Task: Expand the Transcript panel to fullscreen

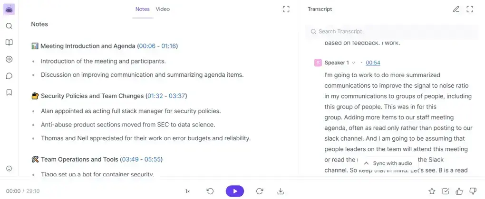Action: [x=470, y=9]
